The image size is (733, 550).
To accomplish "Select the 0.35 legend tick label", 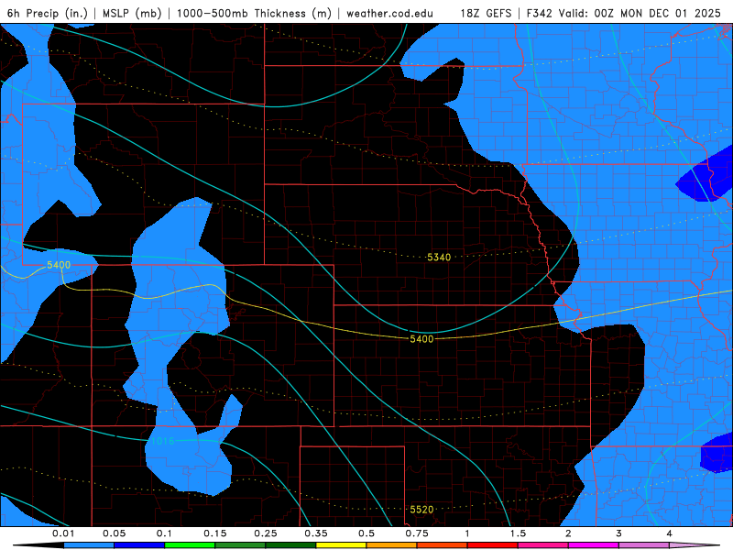I will pos(316,533).
